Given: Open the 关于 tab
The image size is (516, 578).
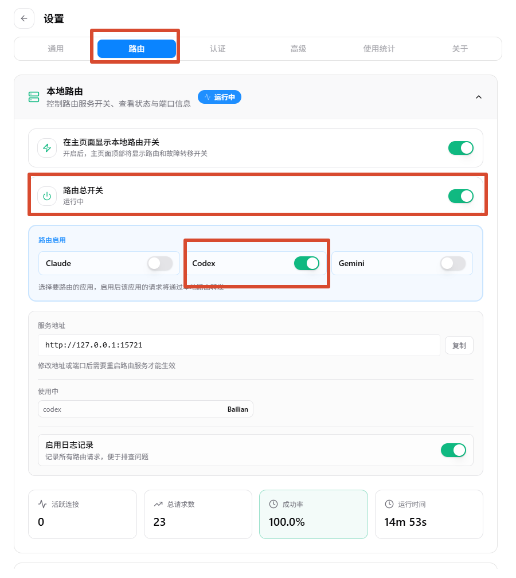Looking at the screenshot, I should (460, 49).
